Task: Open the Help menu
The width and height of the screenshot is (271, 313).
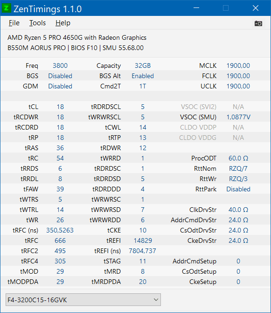Action: pos(63,23)
